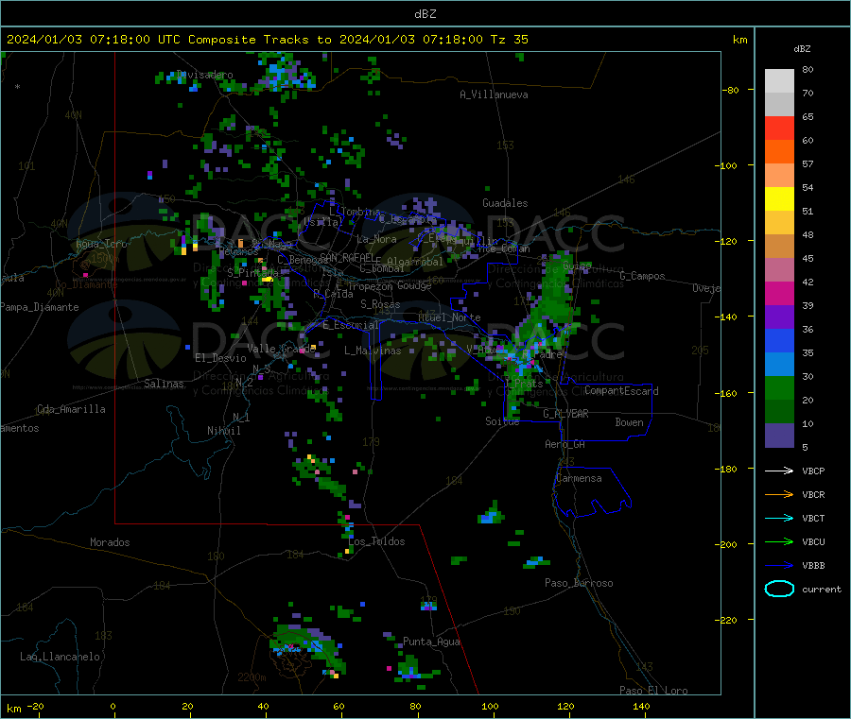Image resolution: width=851 pixels, height=719 pixels.
Task: Click the cyan 'current' ellipse legend icon
Action: [779, 589]
